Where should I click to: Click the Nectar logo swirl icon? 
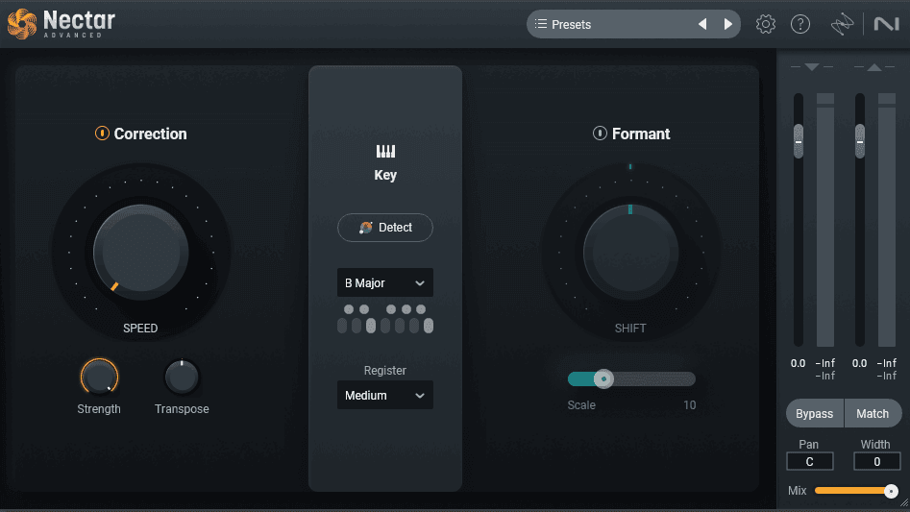pos(22,24)
